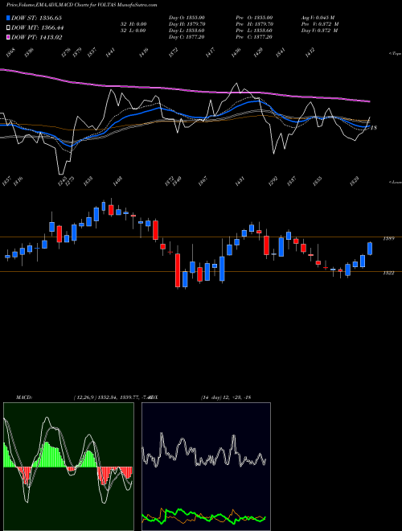The image size is (402, 531).
Task: Select the Day V: 0.872 M value
Action: [320, 31]
